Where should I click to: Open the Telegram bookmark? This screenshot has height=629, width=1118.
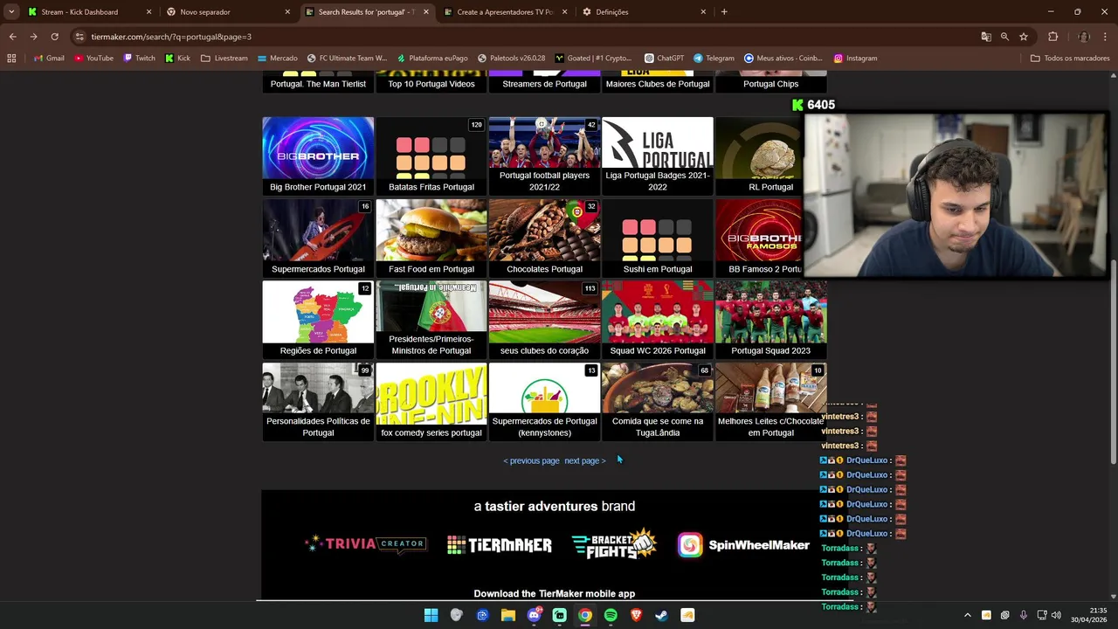pos(714,59)
